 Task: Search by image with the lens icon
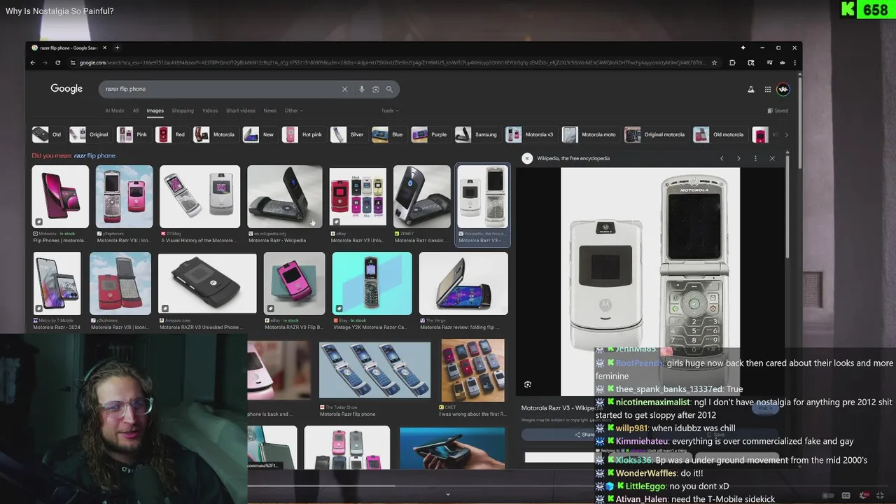tap(375, 89)
